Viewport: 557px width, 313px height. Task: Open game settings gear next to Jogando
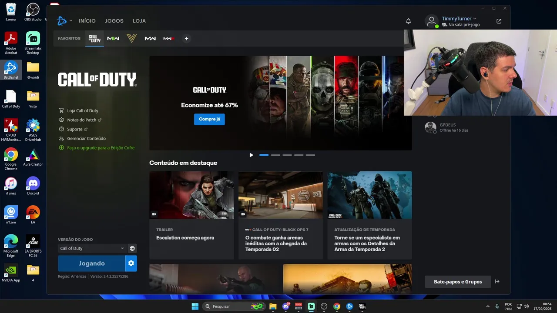click(131, 263)
